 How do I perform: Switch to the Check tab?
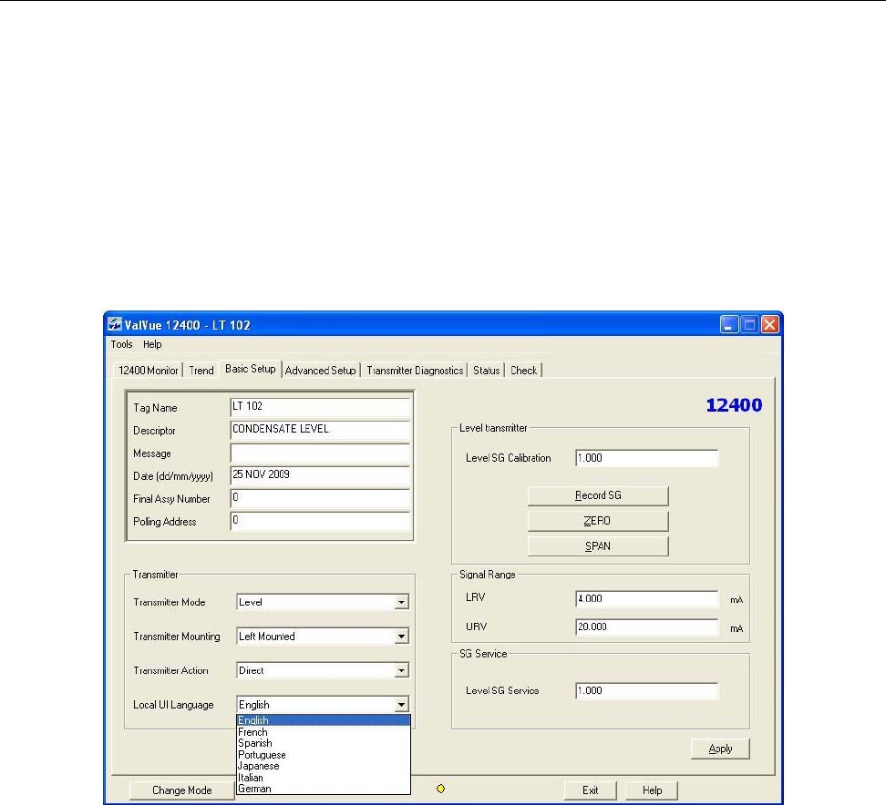point(524,371)
